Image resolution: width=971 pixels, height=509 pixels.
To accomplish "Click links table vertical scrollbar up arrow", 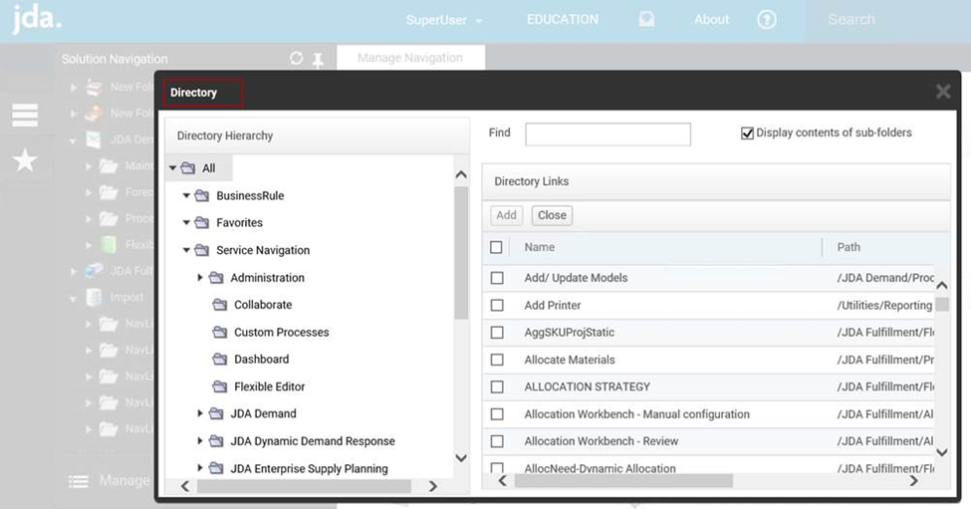I will [x=942, y=286].
